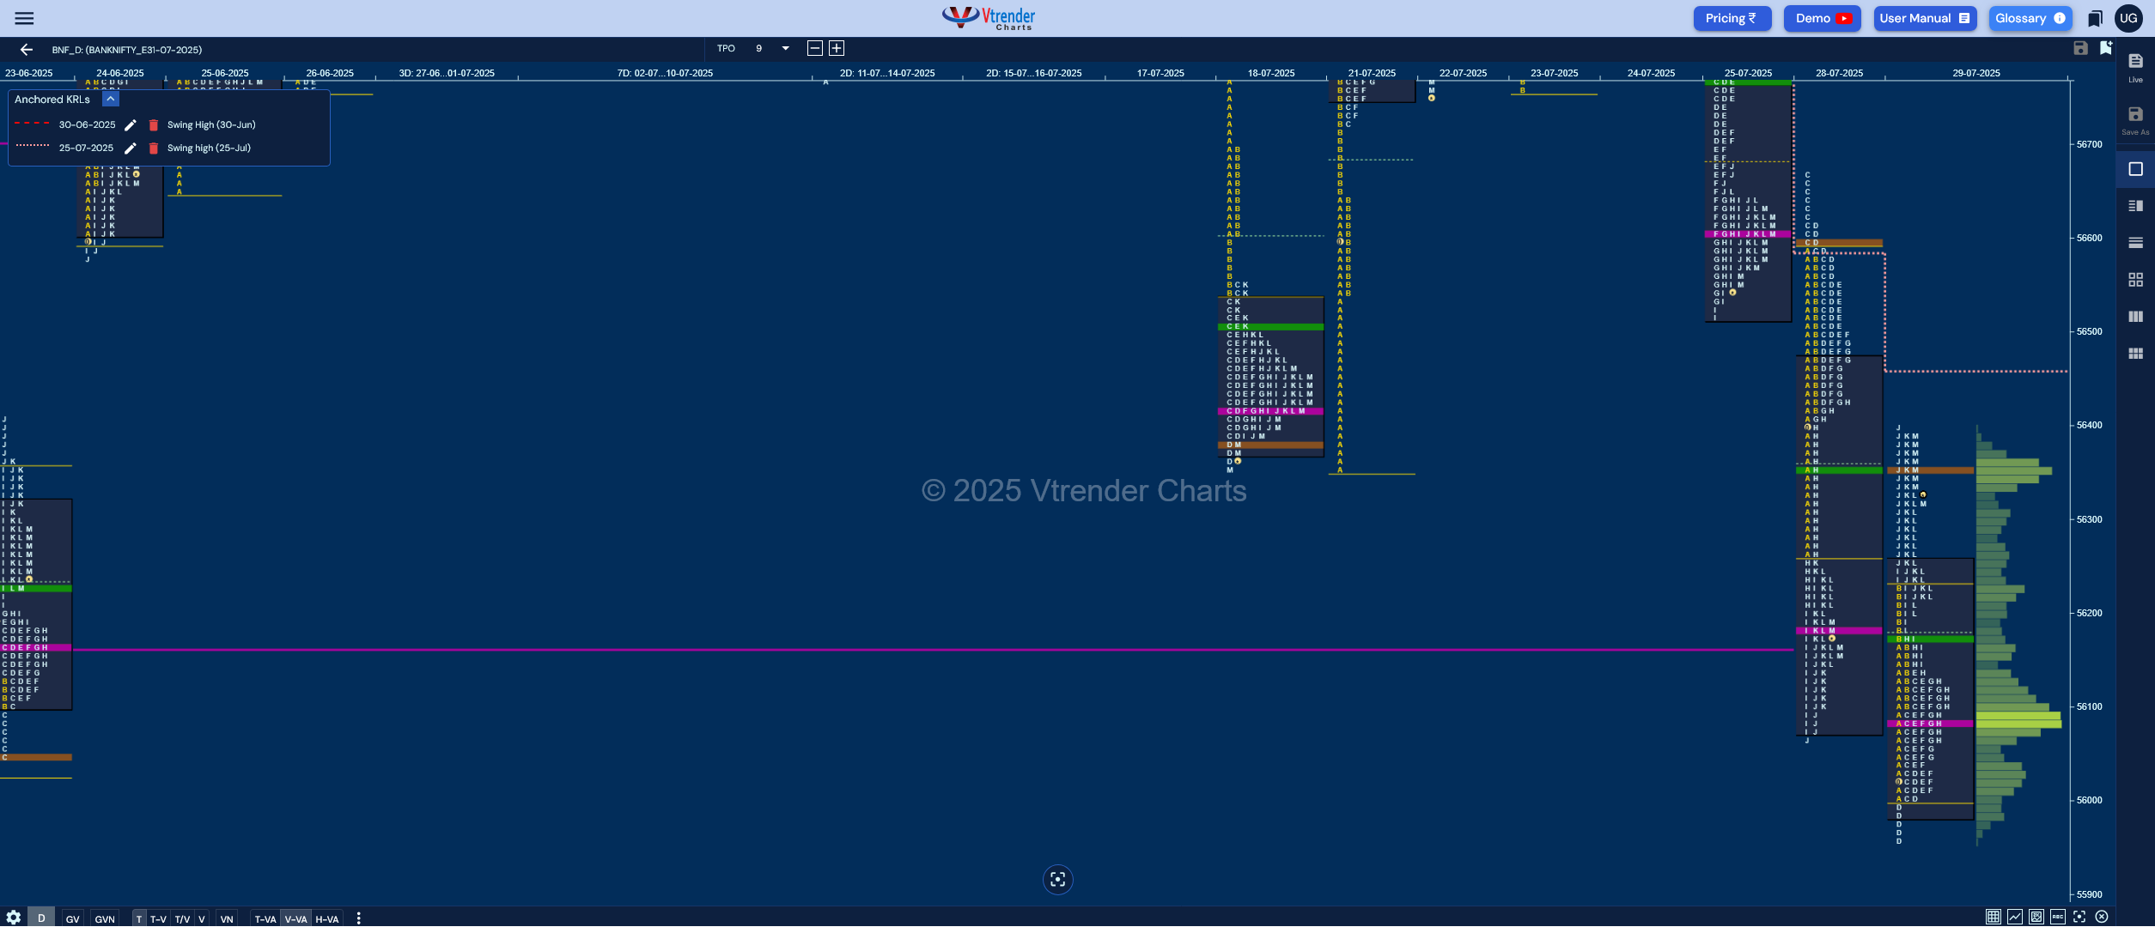This screenshot has height=927, width=2155.
Task: Open the three-dot more options menu
Action: click(358, 918)
